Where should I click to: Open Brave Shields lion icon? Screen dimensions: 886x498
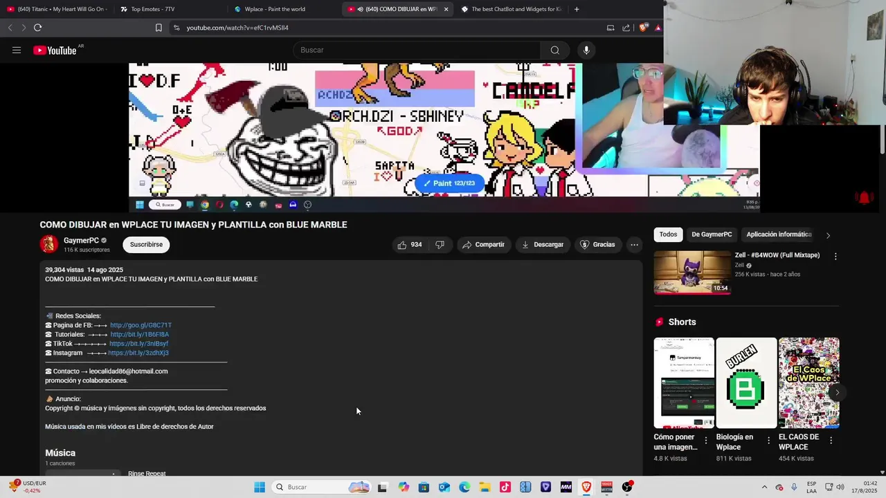(644, 28)
